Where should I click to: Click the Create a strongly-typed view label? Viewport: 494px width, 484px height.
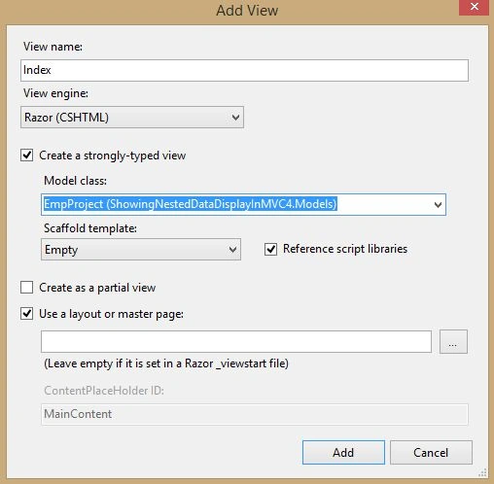(x=112, y=156)
